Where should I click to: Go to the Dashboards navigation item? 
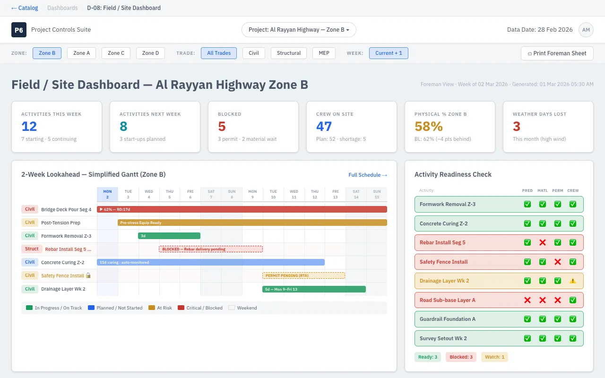pos(63,8)
